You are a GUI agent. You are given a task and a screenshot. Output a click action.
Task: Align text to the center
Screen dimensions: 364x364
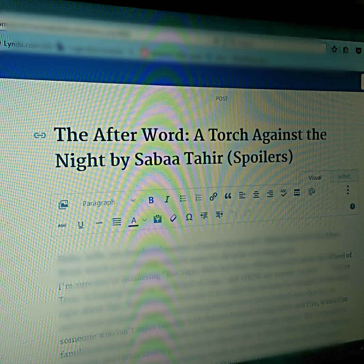(256, 195)
